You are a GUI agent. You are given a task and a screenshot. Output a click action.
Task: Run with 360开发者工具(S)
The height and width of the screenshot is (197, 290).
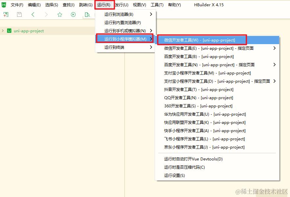point(217,106)
